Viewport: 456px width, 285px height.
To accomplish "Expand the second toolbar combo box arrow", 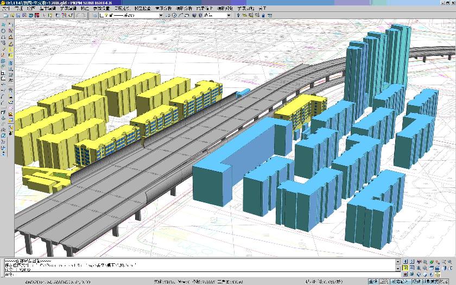I will point(229,15).
